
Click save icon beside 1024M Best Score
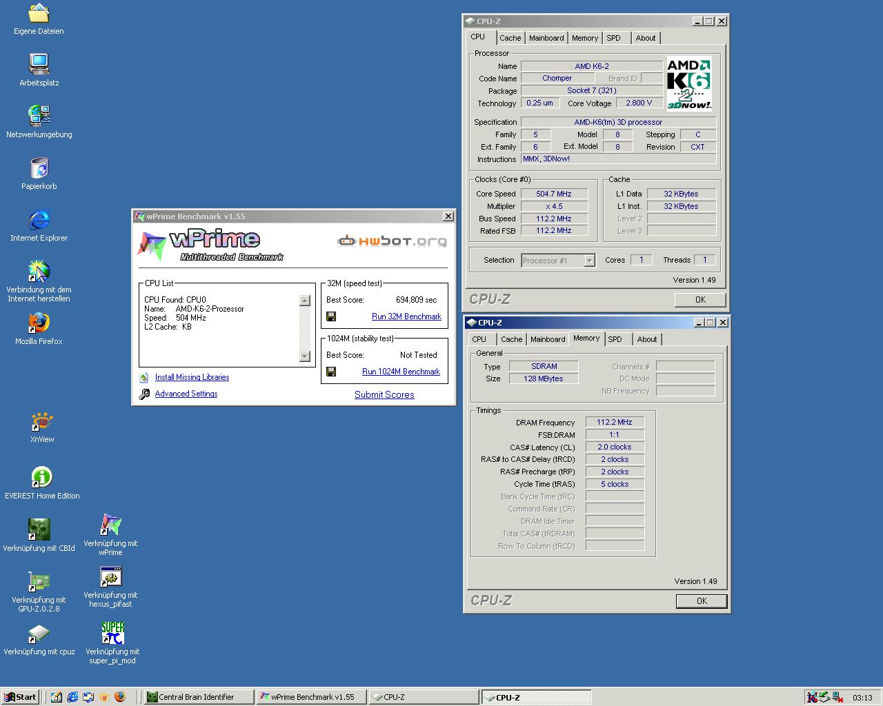331,372
